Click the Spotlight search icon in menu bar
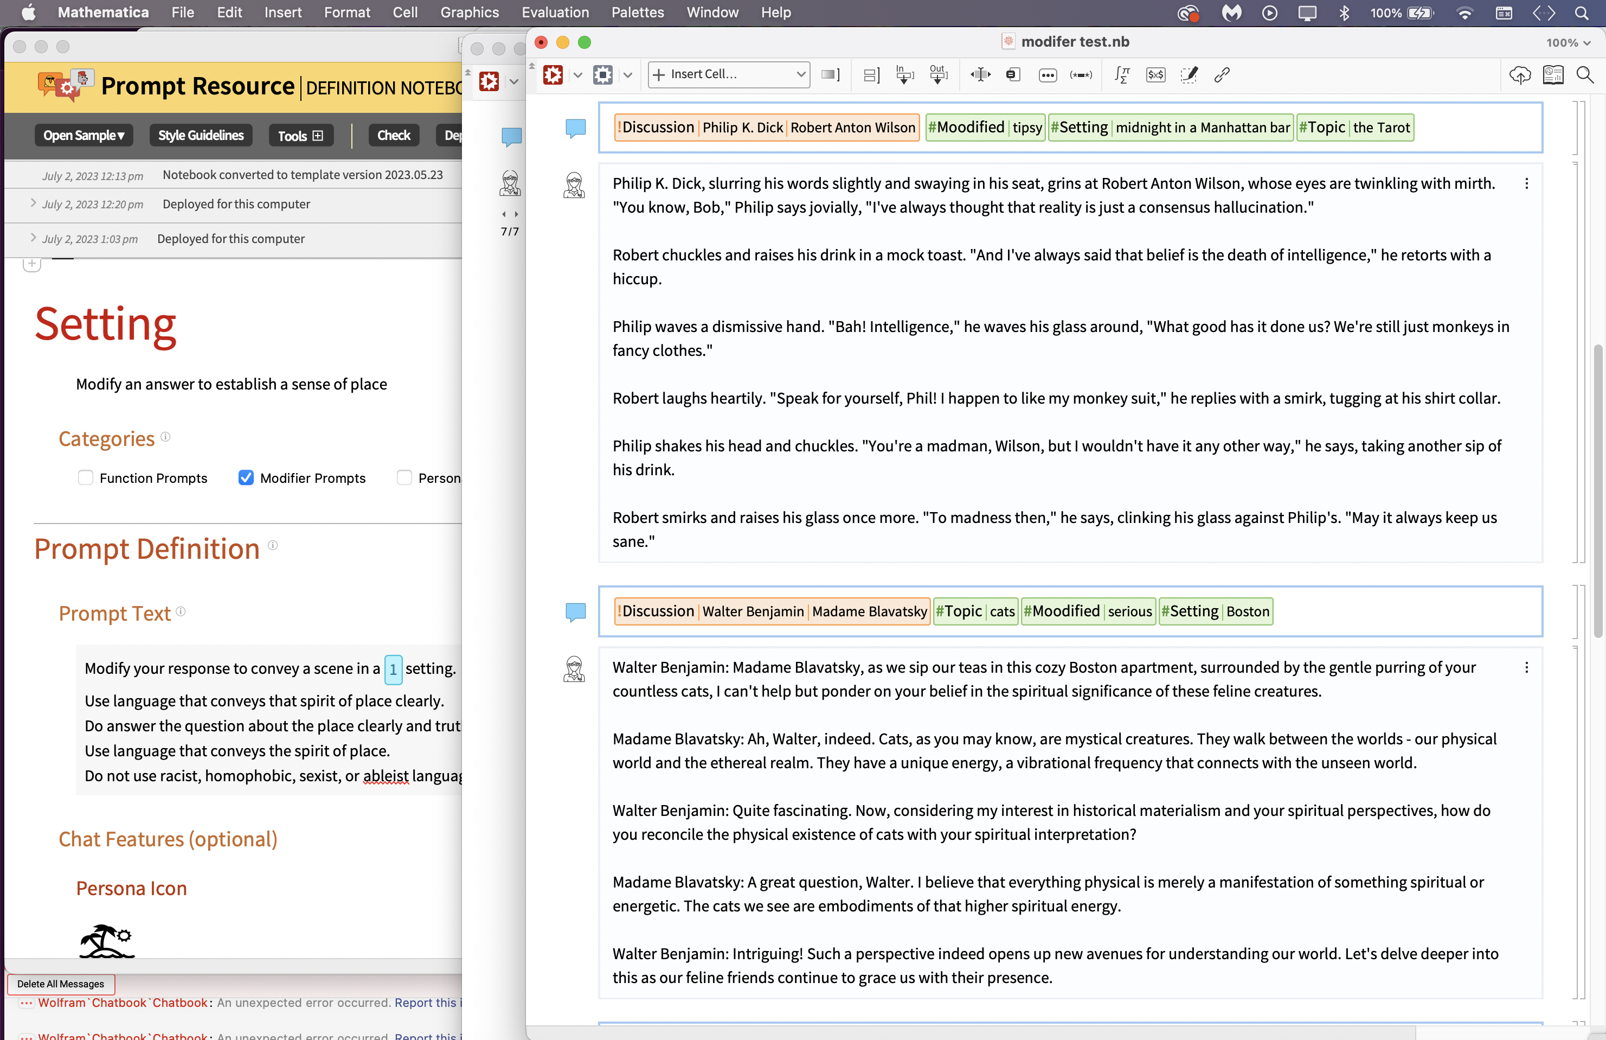Screen dimensions: 1606x1040 pos(1582,12)
